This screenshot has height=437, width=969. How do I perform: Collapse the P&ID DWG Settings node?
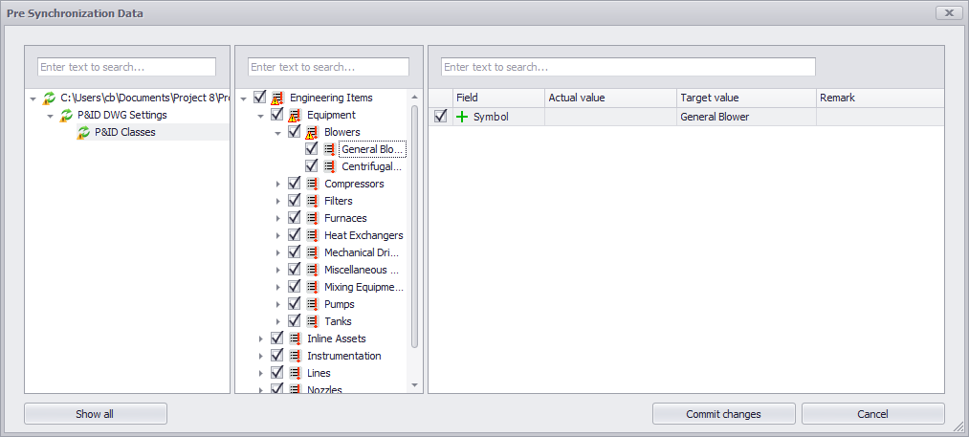pos(51,116)
